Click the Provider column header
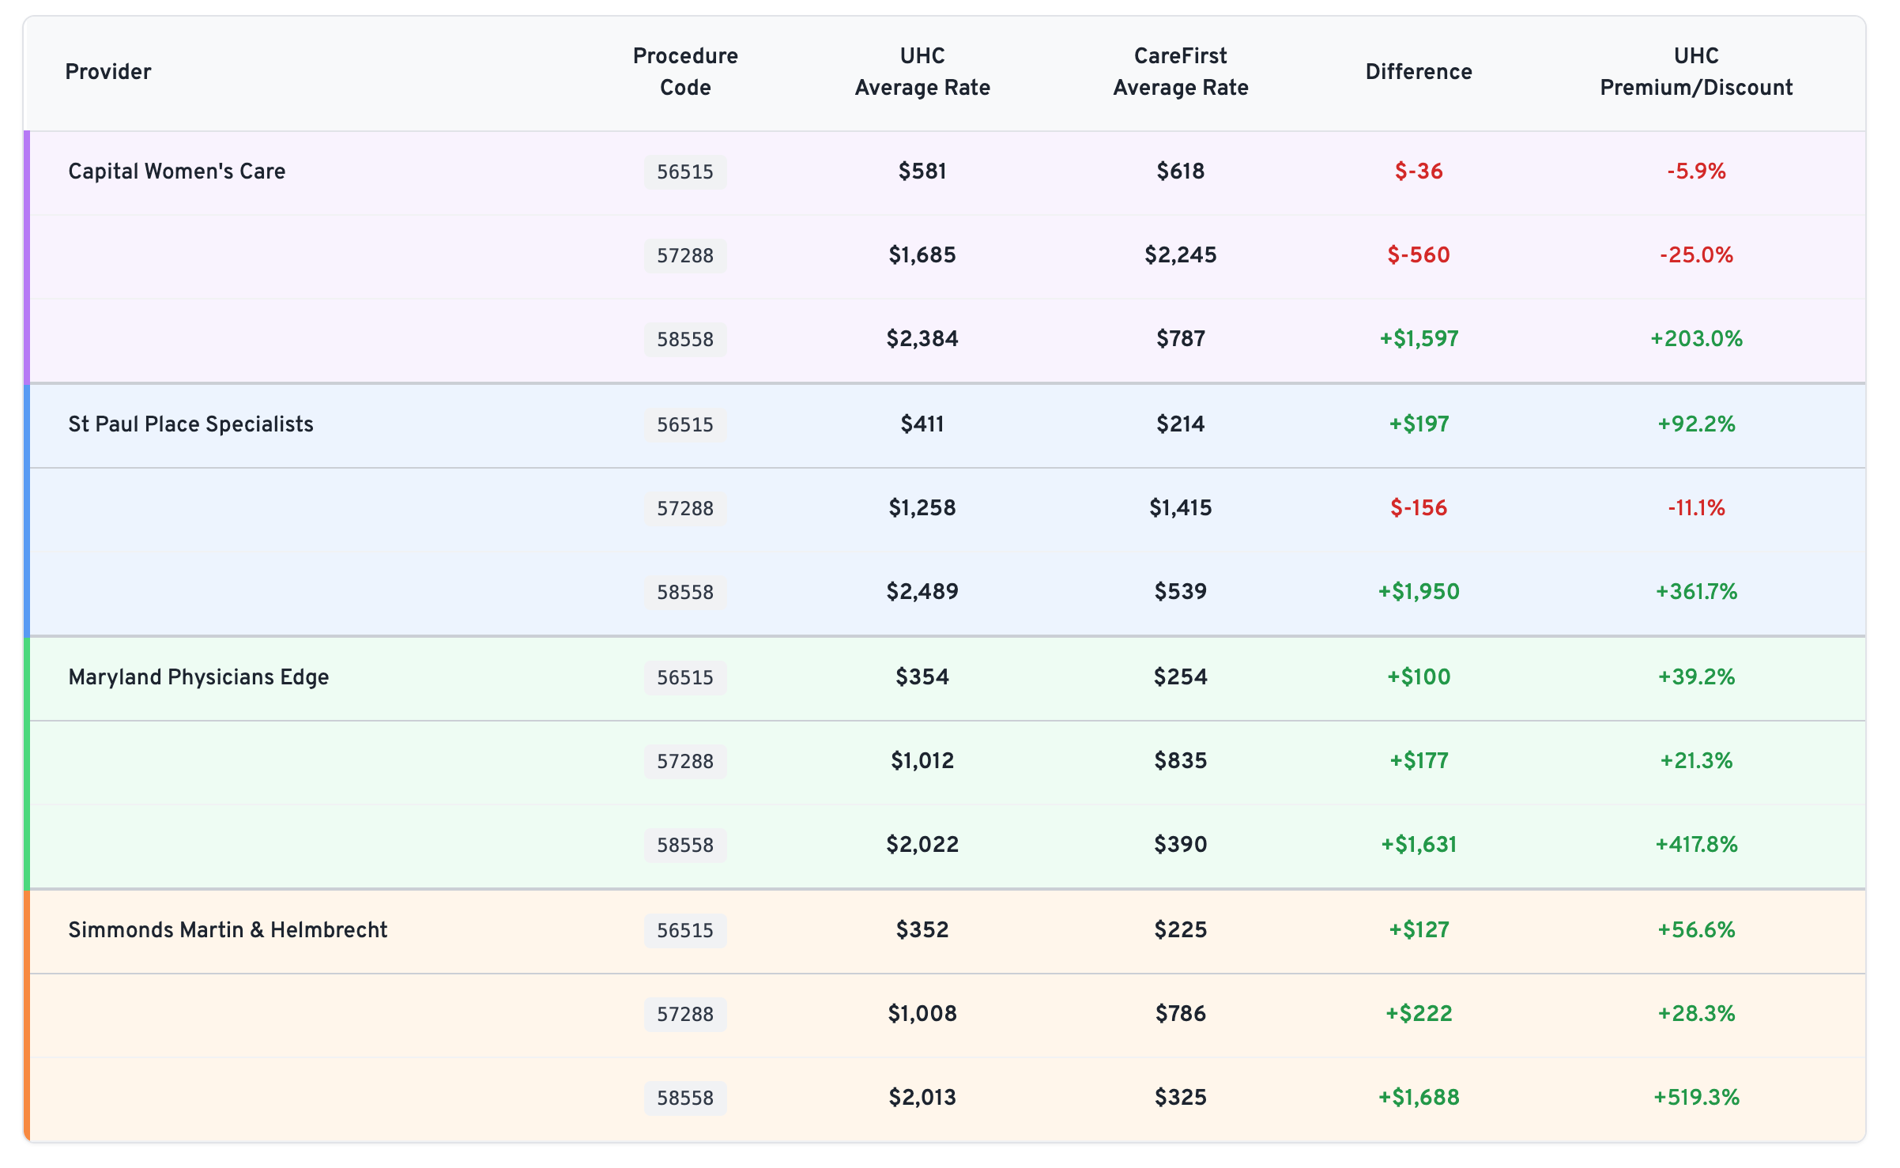 tap(107, 72)
